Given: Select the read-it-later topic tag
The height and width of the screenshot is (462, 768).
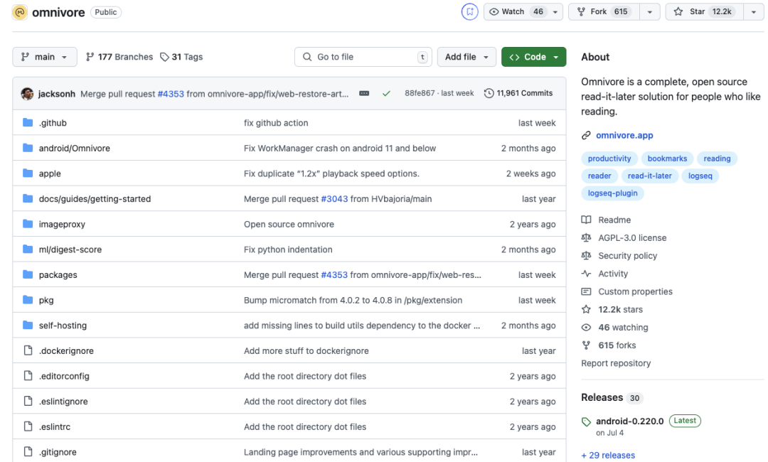Looking at the screenshot, I should 649,176.
